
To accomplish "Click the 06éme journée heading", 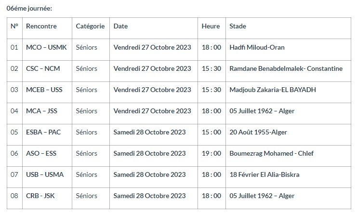I will click(29, 8).
